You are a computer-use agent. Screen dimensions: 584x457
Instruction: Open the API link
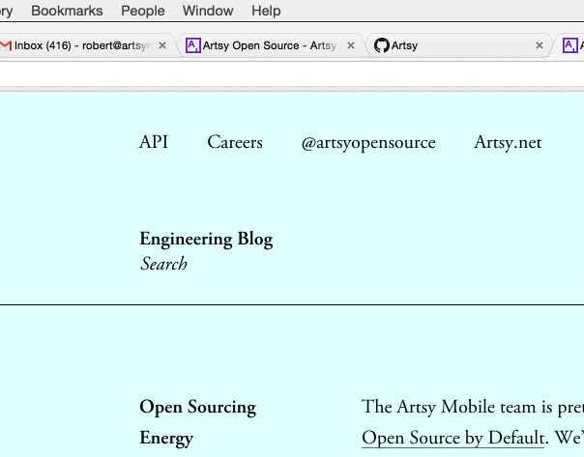tap(154, 142)
